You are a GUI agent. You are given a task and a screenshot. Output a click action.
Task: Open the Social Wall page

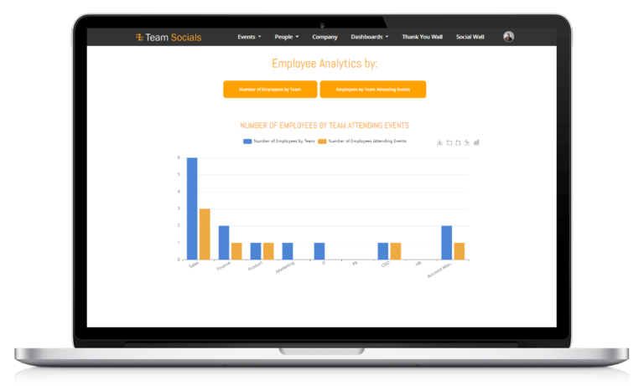tap(470, 37)
